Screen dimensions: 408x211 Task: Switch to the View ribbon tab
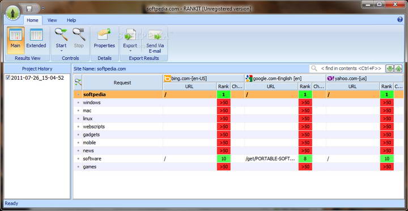(x=52, y=20)
